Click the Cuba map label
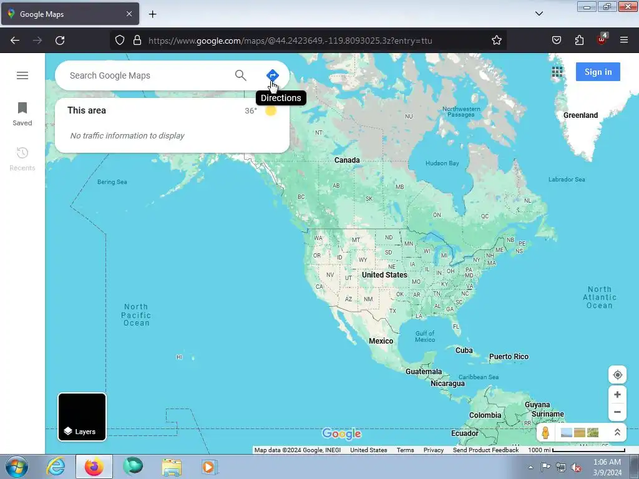The image size is (639, 479). pos(464,351)
